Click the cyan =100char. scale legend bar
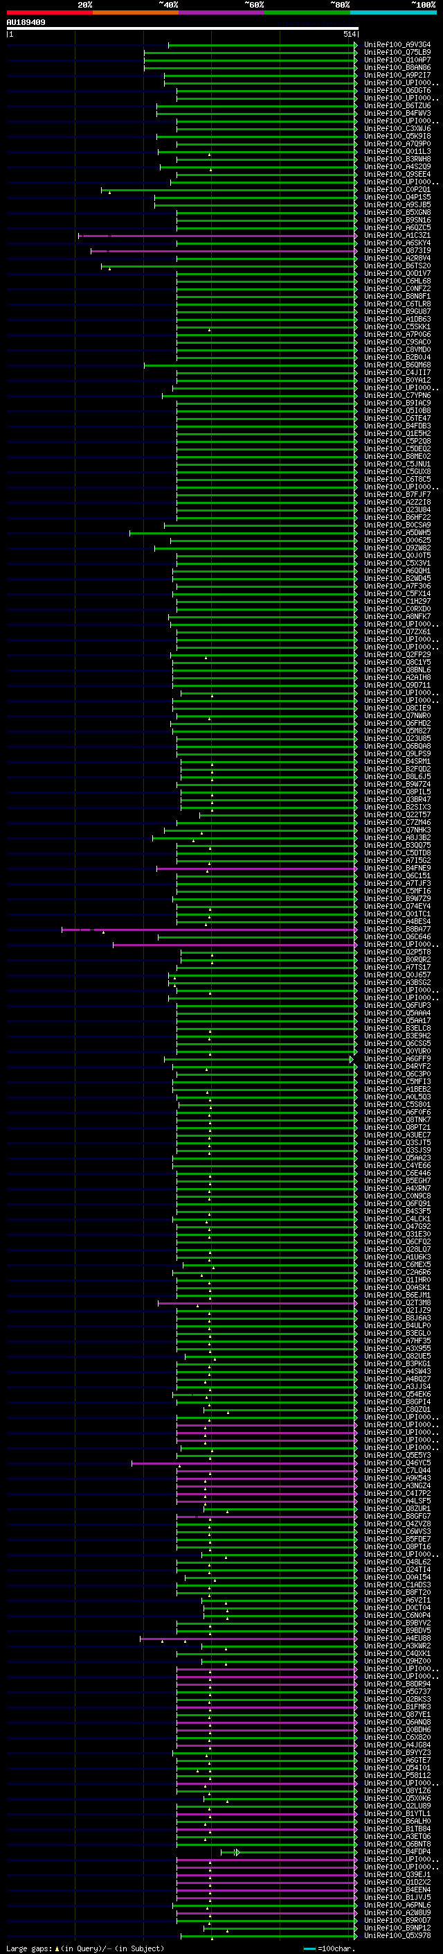The image size is (443, 1954). 309,1948
